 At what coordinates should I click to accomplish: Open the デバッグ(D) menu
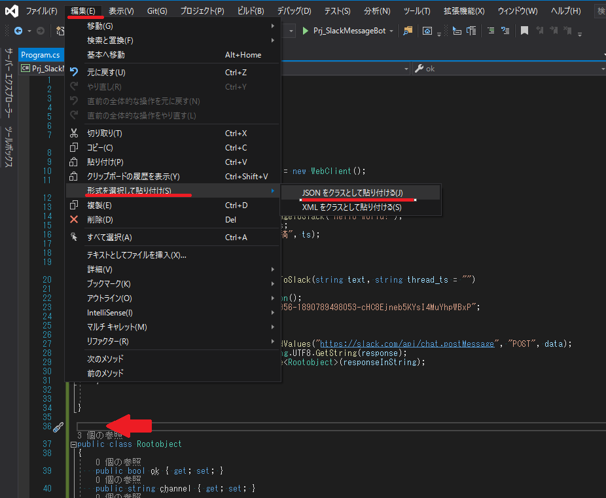pos(294,11)
